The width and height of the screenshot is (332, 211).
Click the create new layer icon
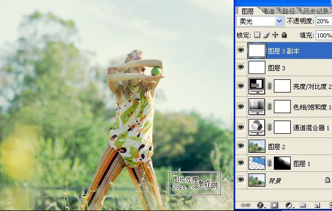click(x=317, y=205)
